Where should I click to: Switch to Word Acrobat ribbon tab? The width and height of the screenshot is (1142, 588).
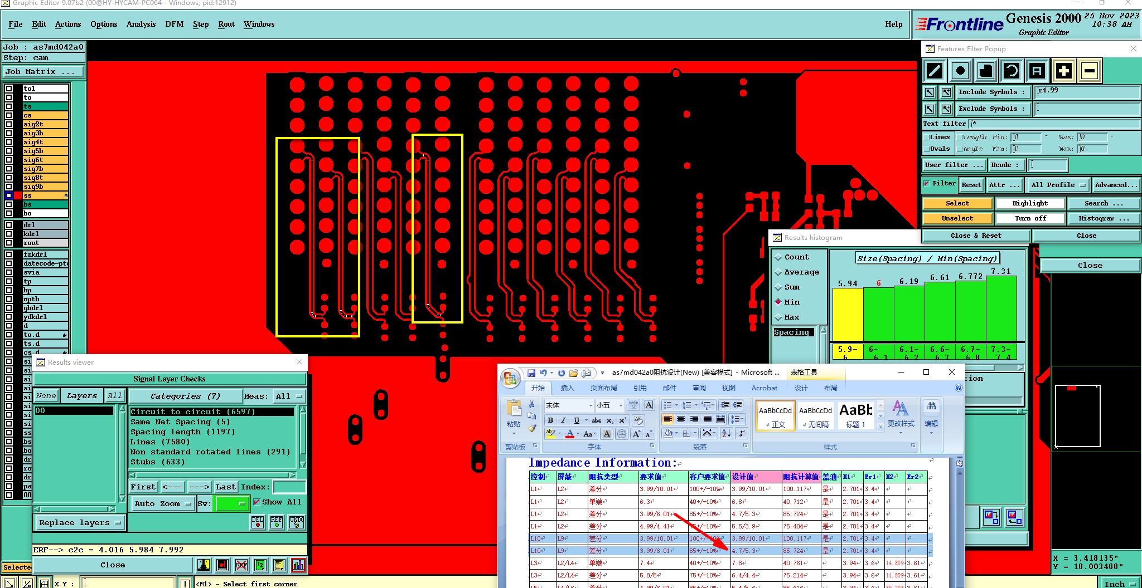coord(764,388)
